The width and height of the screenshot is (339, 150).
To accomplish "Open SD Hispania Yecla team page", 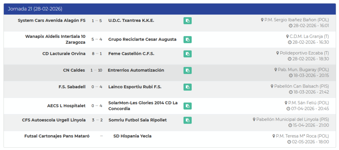I will coord(132,136).
